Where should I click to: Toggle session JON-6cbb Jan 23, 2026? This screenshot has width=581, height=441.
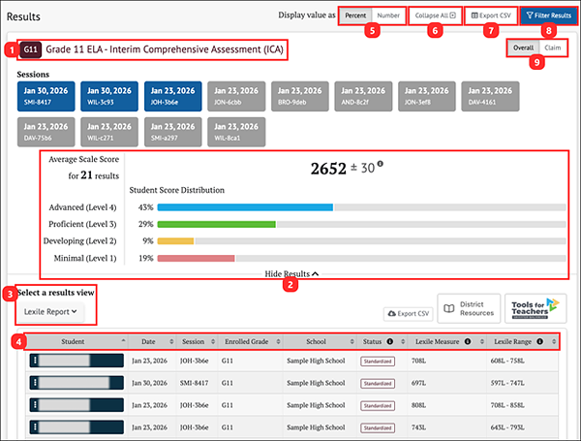(x=236, y=96)
